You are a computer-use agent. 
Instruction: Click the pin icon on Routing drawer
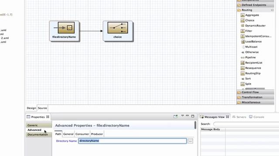point(272,10)
